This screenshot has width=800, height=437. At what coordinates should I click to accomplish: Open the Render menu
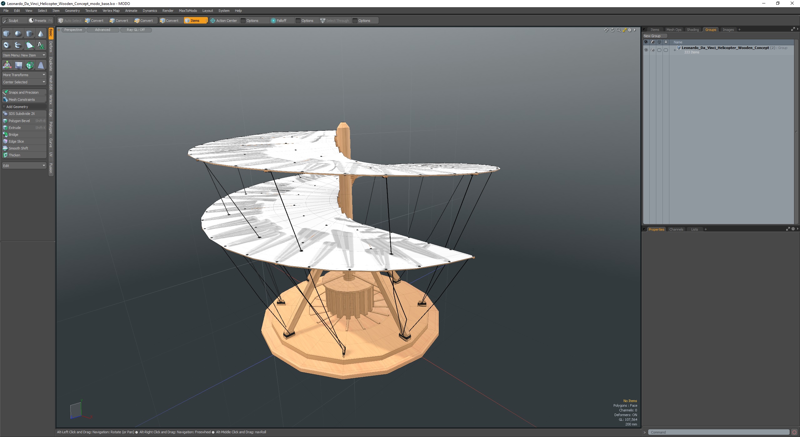point(168,11)
